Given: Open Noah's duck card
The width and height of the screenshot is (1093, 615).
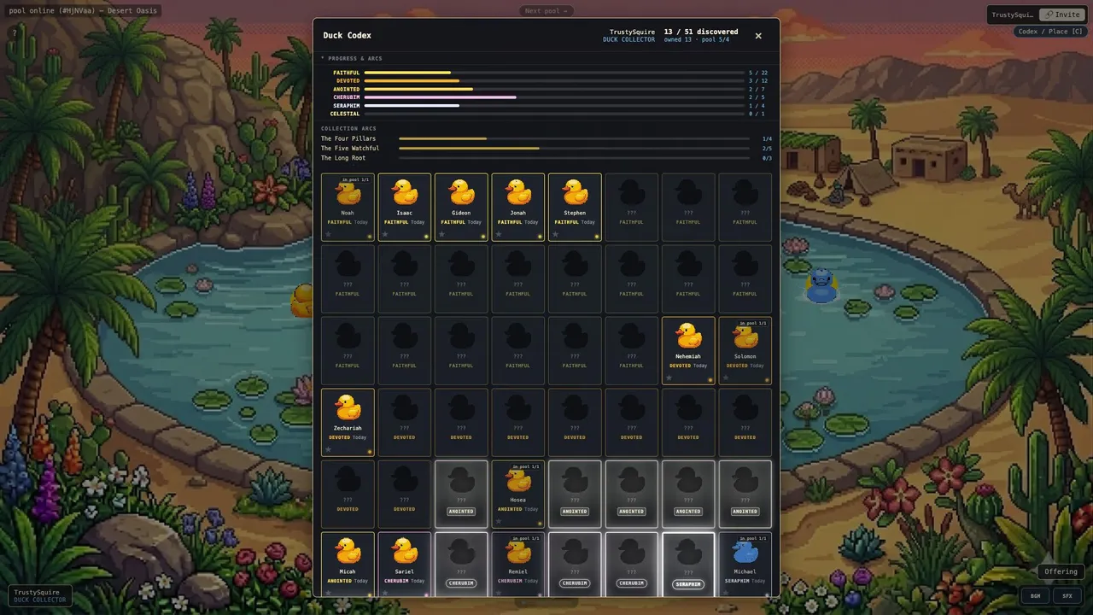Looking at the screenshot, I should pos(348,208).
